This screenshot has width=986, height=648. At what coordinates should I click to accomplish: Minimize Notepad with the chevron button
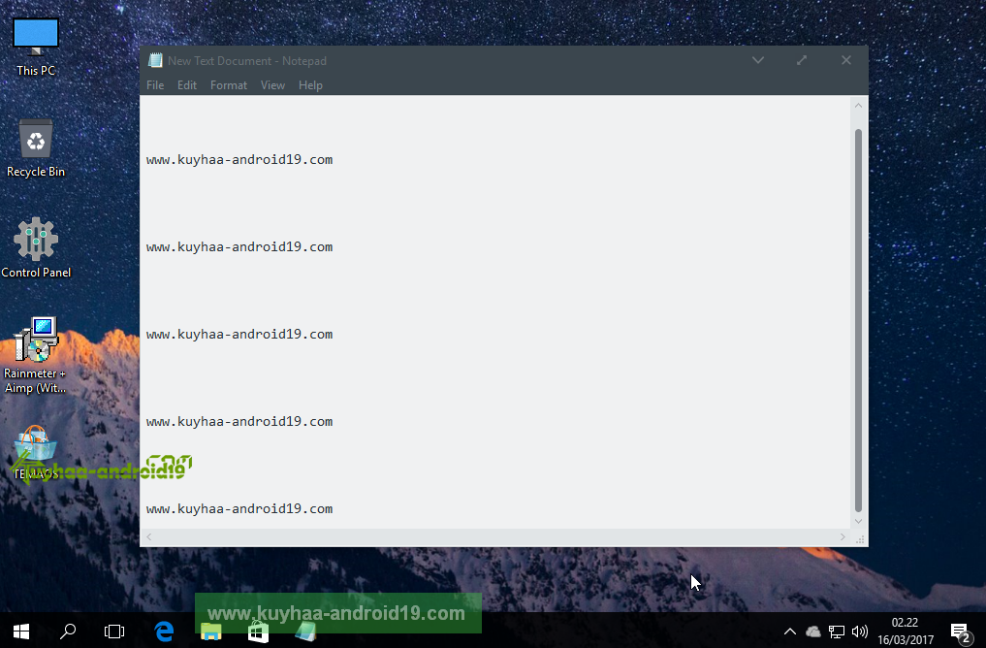[x=758, y=60]
